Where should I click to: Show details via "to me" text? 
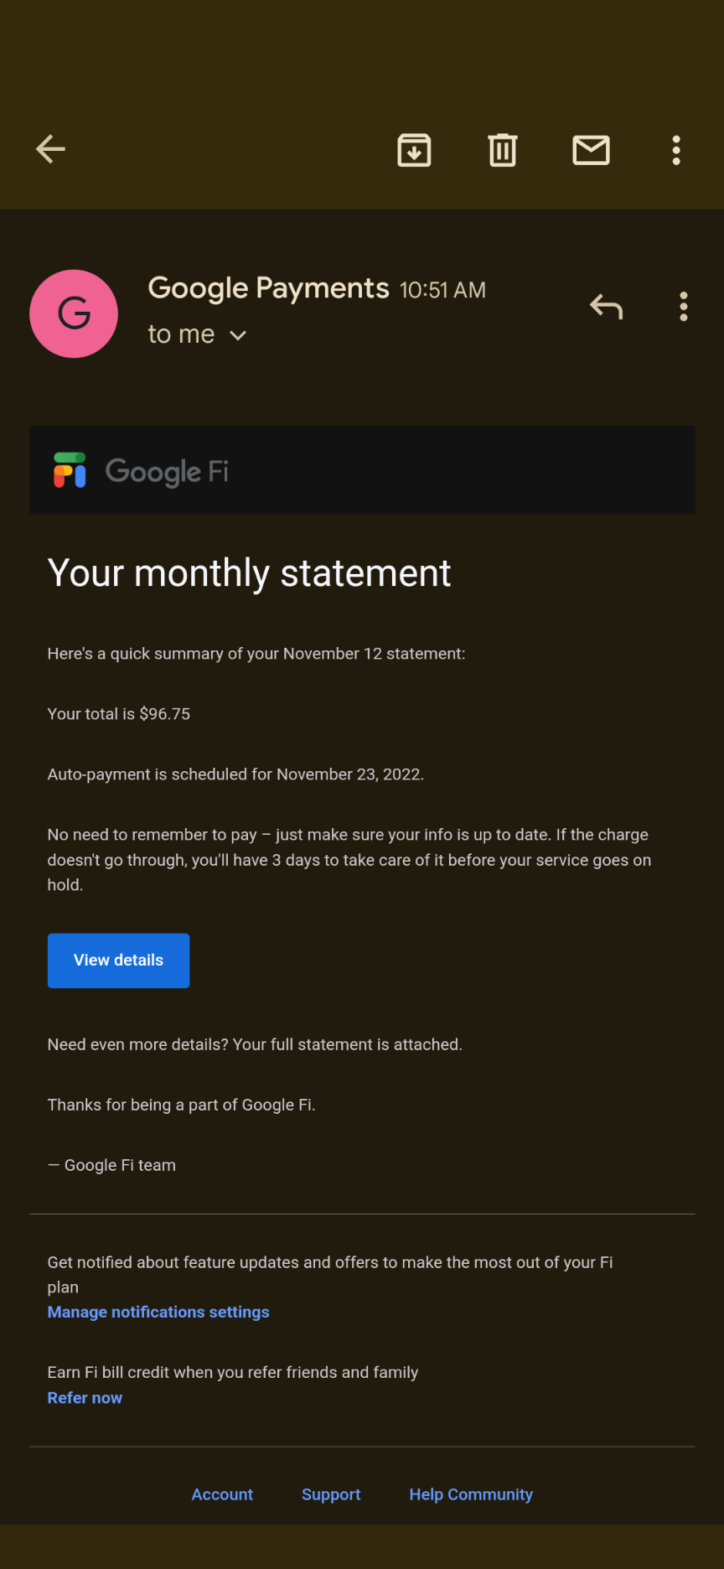181,334
